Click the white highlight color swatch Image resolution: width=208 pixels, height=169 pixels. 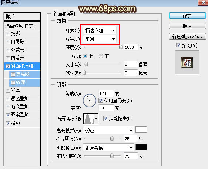(141, 130)
